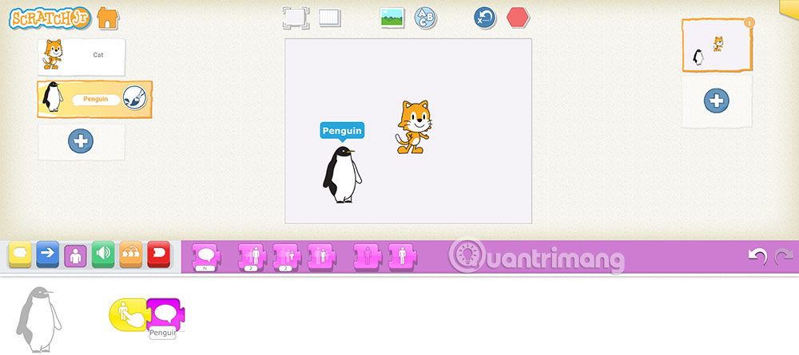
Task: Click the cat thumbnail in character list
Action: pyautogui.click(x=53, y=54)
